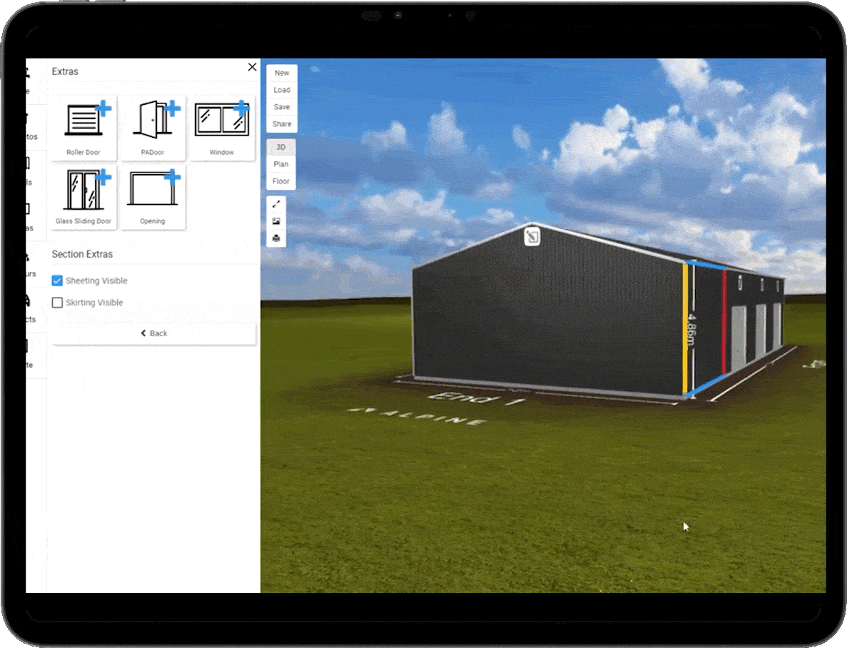Uncheck Sheeting Visible checkbox
Image resolution: width=847 pixels, height=648 pixels.
coord(57,280)
